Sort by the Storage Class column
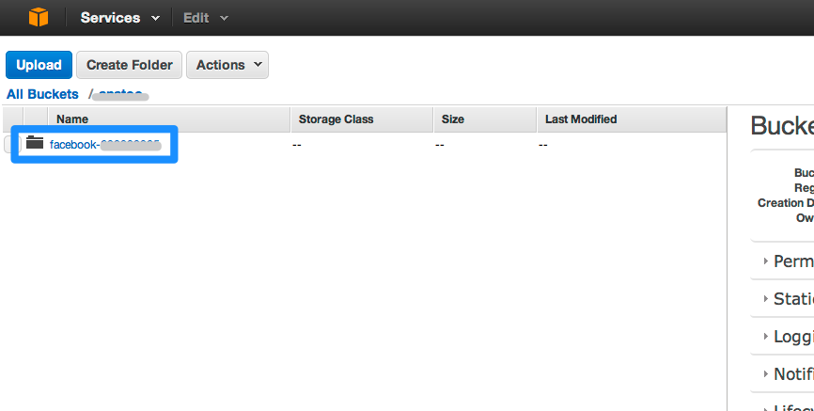 (x=336, y=119)
